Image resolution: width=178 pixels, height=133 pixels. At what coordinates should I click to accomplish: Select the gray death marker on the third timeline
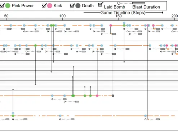point(113,96)
